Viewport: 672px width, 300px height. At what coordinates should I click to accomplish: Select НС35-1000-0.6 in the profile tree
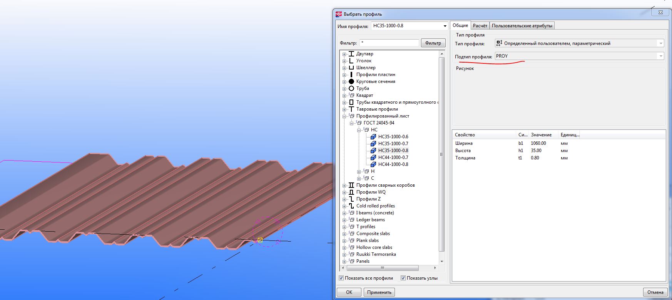(x=393, y=137)
